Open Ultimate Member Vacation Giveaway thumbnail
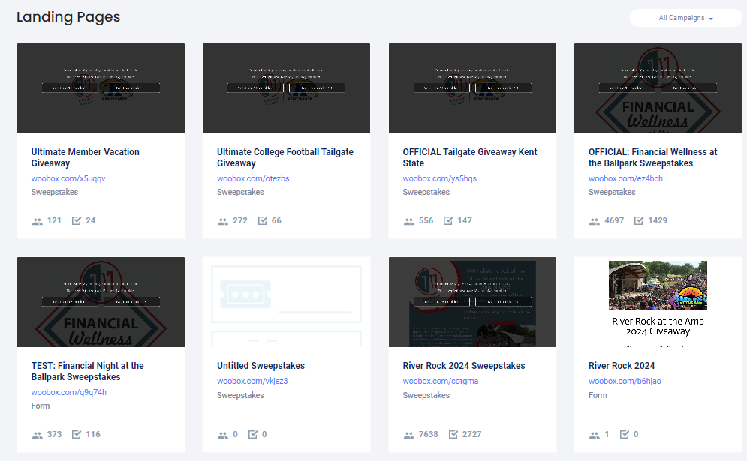Viewport: 747px width, 461px height. pyautogui.click(x=101, y=88)
